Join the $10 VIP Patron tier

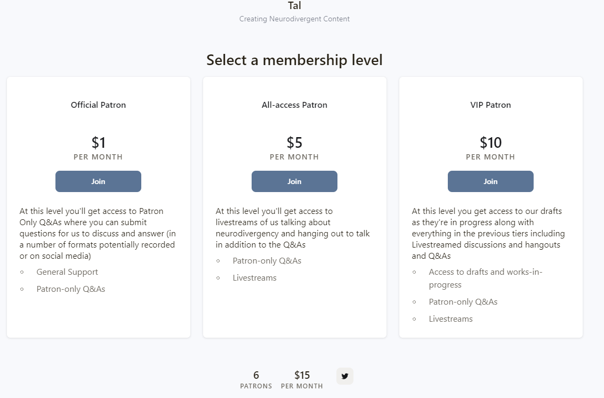coord(490,181)
